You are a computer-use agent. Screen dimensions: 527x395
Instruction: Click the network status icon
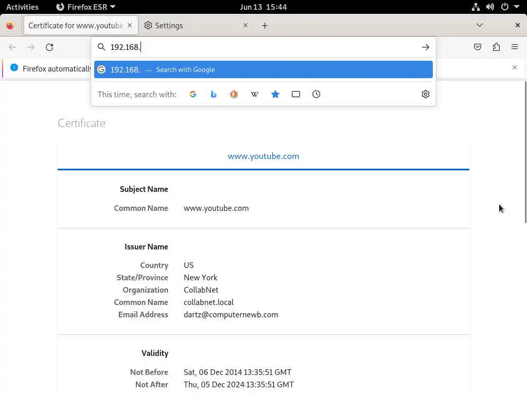point(476,7)
